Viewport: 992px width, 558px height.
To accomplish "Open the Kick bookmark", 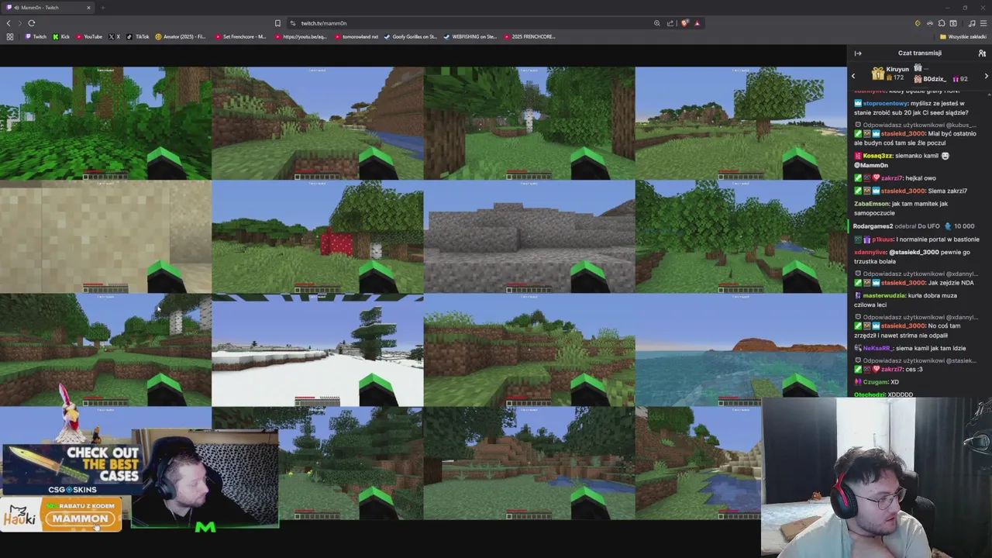I will (x=61, y=36).
